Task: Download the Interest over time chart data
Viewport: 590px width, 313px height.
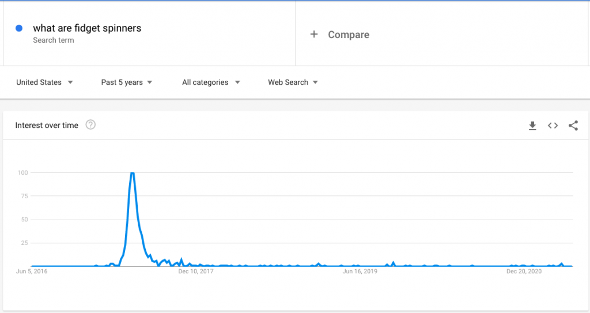Action: [x=532, y=126]
